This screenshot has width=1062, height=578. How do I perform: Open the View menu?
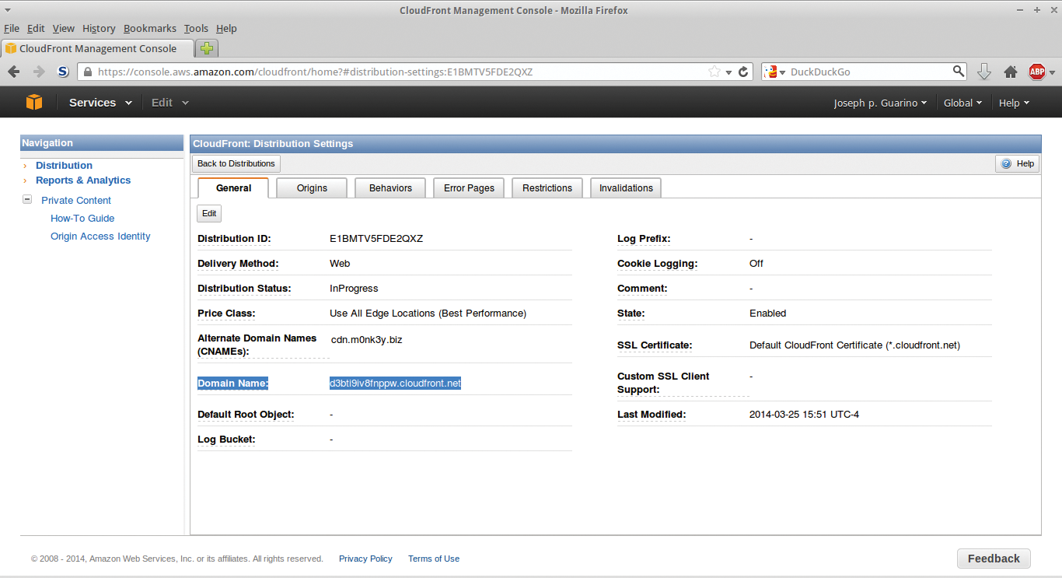pyautogui.click(x=64, y=28)
